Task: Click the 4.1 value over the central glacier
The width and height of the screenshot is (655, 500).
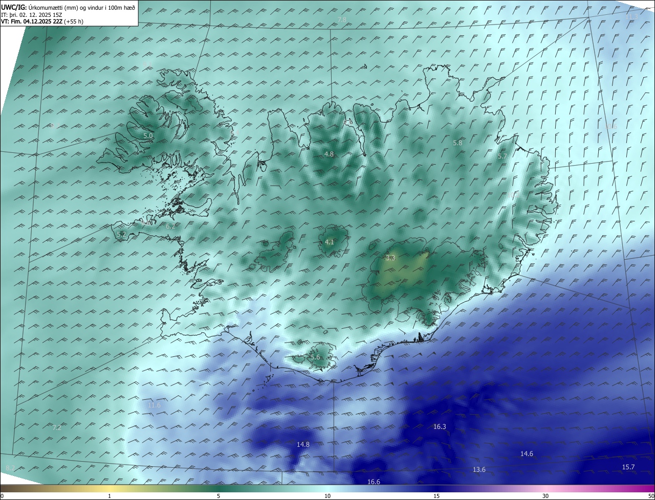Action: coord(330,242)
